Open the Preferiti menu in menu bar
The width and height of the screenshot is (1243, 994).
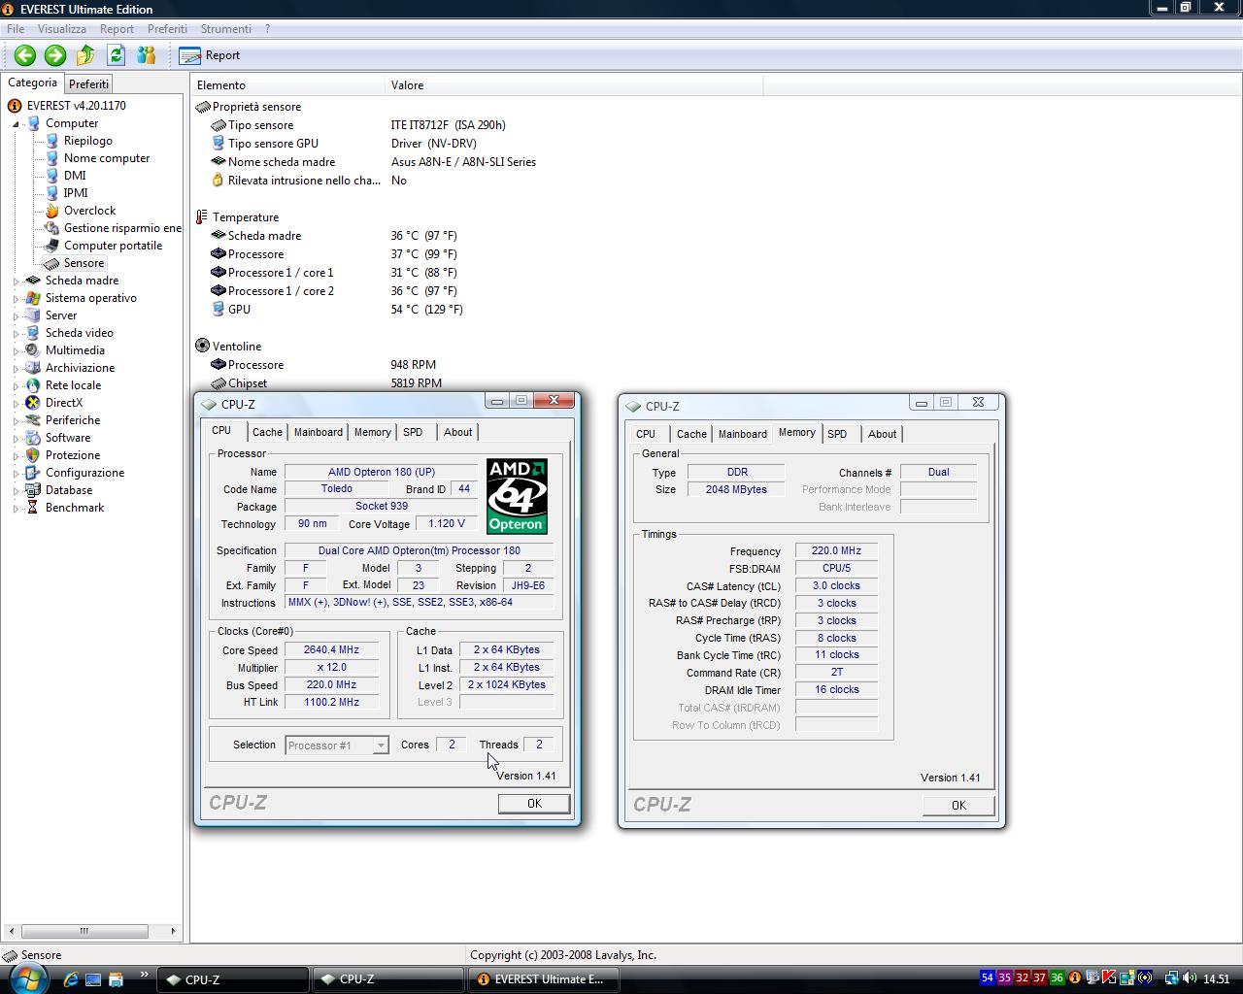167,29
